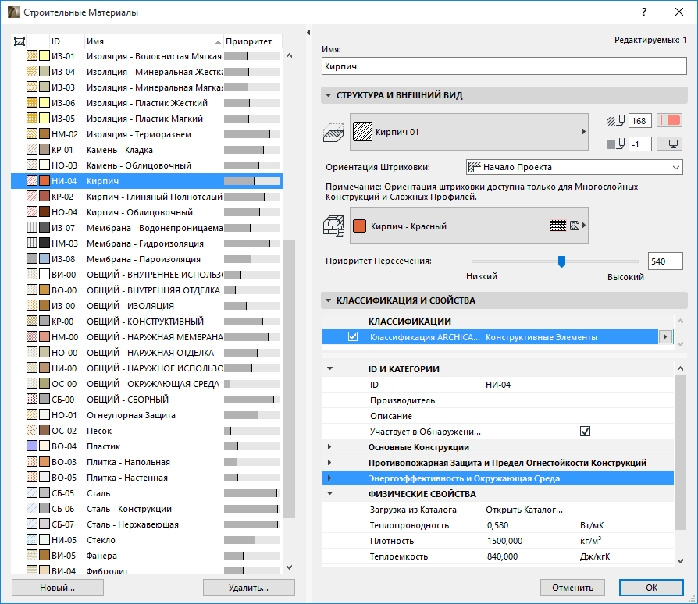Click the help question mark button
698x604 pixels.
[x=643, y=12]
